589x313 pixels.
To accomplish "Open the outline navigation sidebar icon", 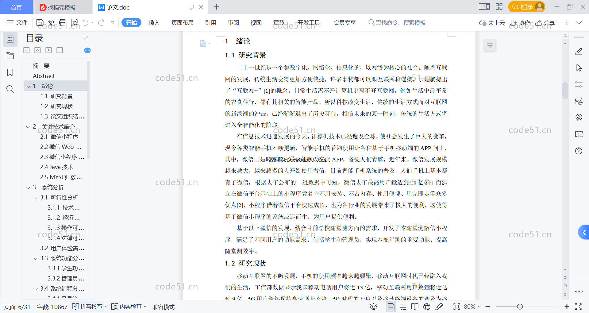I will click(10, 39).
